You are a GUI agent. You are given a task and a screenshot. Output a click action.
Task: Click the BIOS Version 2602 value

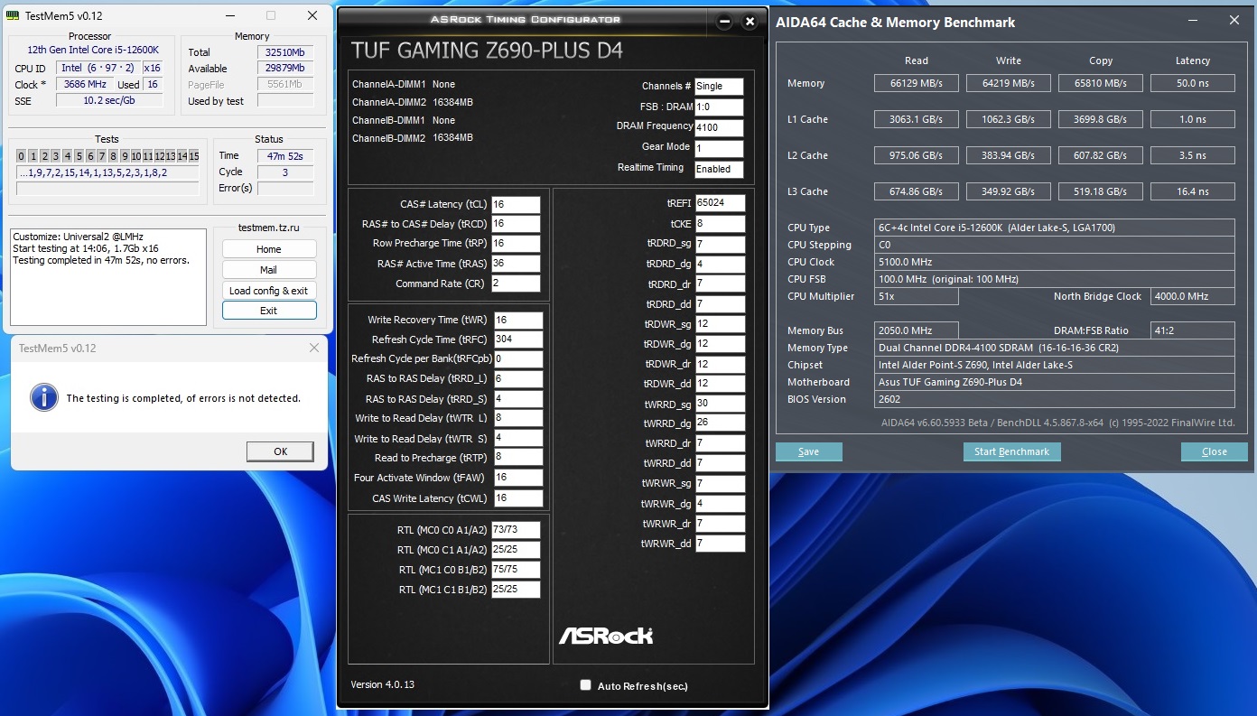coord(1054,399)
